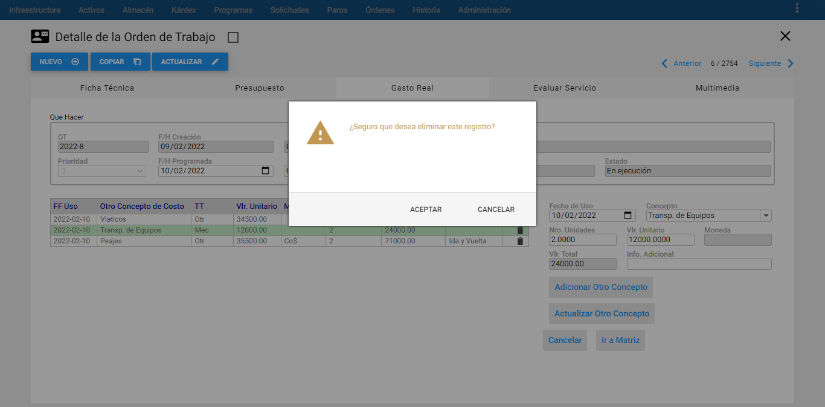Screen dimensions: 825x407
Task: Click the Vlr. Total field
Action: [583, 264]
